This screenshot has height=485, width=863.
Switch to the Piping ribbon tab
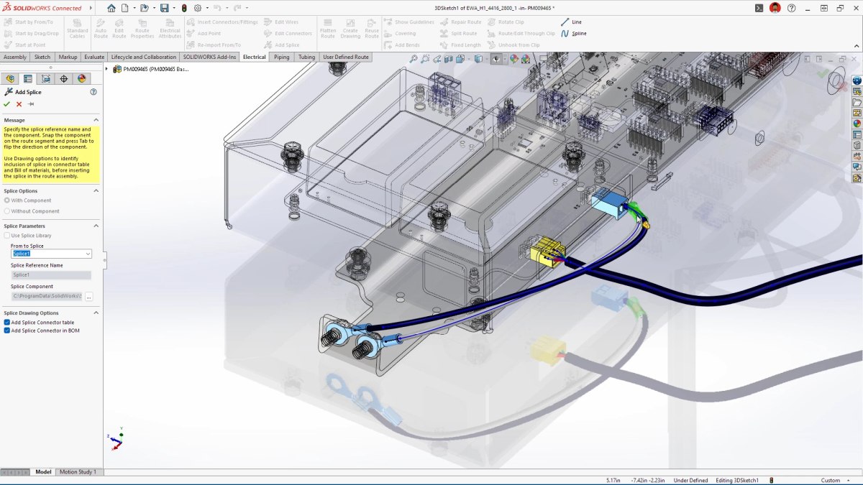pos(281,57)
